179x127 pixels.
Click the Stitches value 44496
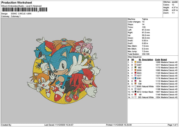tap(175, 2)
